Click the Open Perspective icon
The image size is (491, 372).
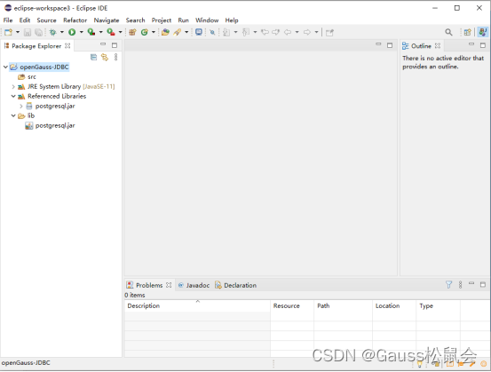[468, 32]
